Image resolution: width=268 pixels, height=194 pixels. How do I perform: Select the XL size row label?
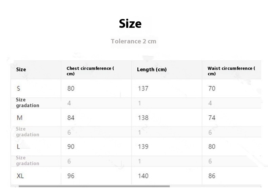click(x=20, y=176)
